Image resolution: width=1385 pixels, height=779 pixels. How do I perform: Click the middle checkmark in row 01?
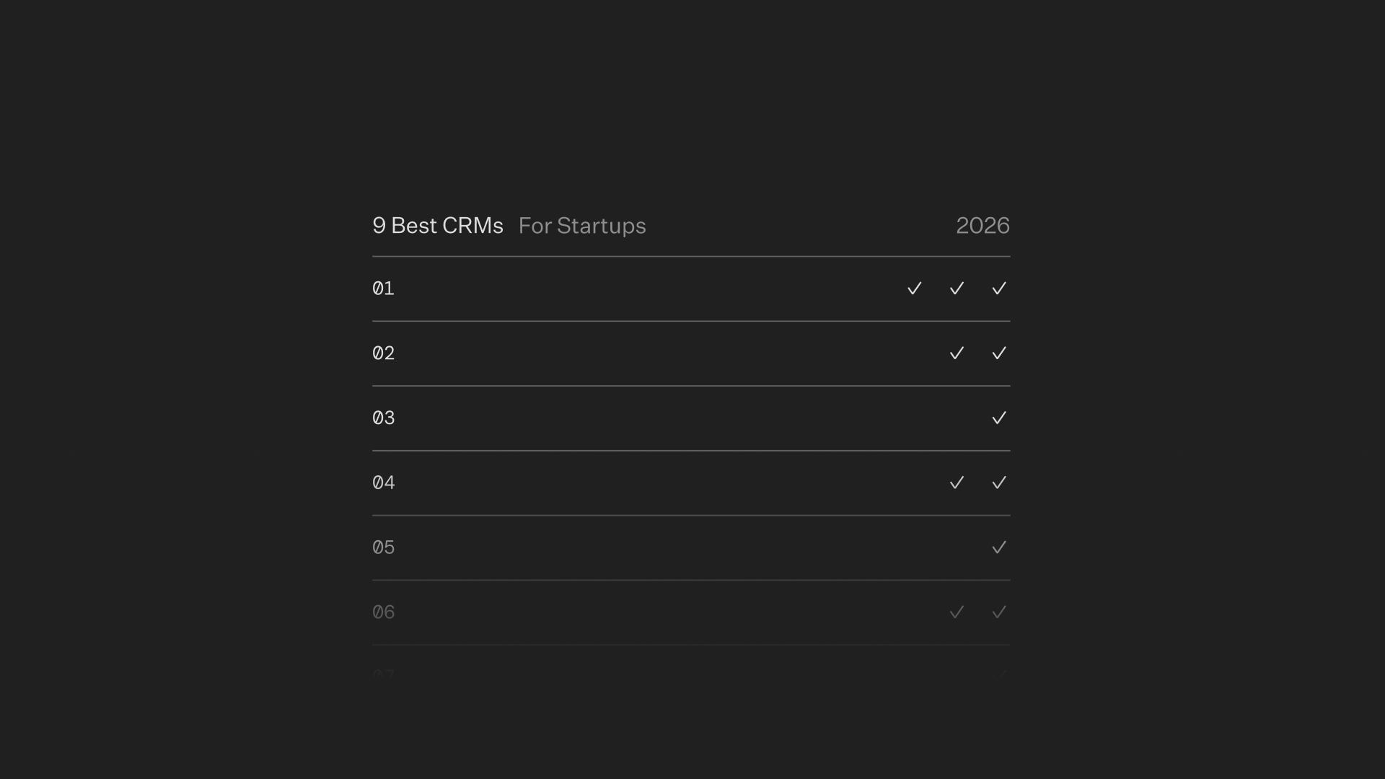[x=957, y=289]
